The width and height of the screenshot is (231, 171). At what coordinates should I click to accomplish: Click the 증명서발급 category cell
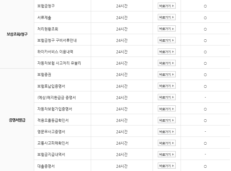pyautogui.click(x=17, y=120)
